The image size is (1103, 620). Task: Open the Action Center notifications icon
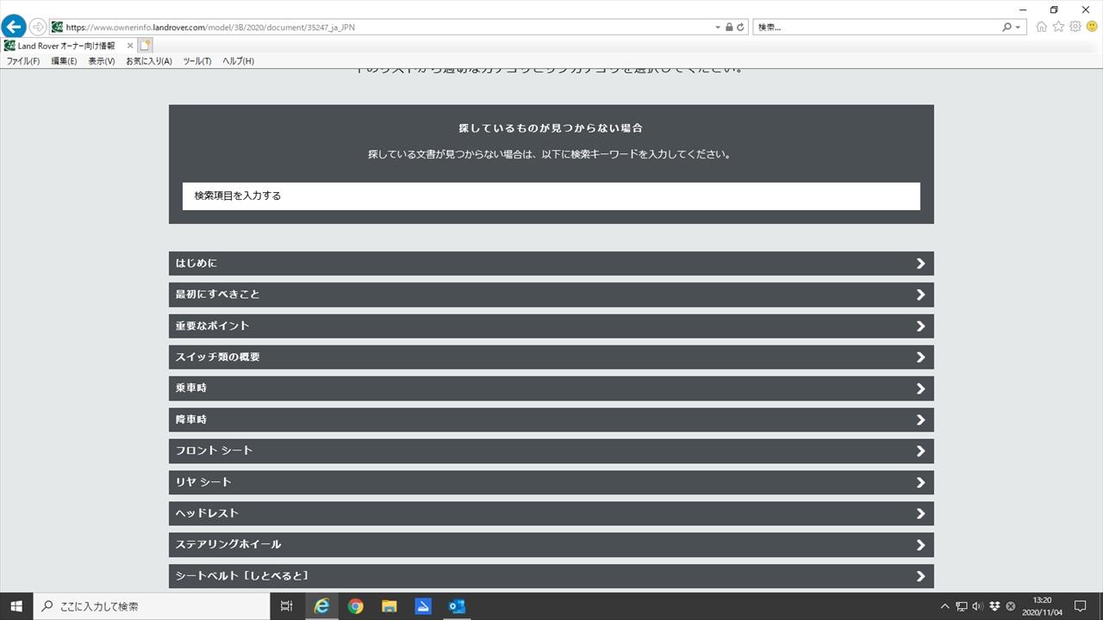[x=1081, y=606]
